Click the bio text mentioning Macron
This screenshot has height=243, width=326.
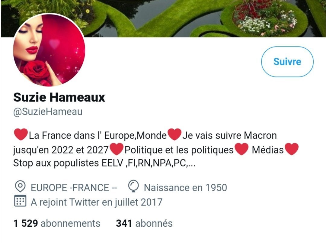(x=229, y=136)
